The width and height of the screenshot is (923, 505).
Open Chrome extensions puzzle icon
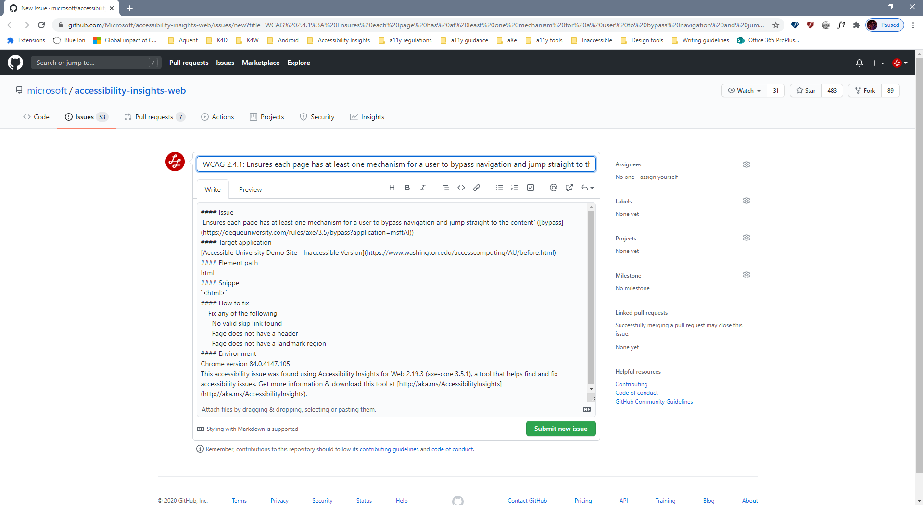(x=856, y=25)
